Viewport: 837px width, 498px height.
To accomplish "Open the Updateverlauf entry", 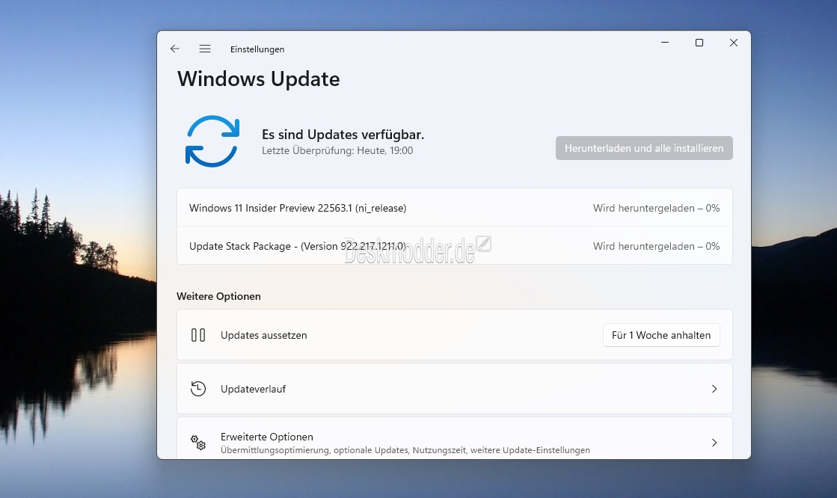I will pyautogui.click(x=454, y=389).
